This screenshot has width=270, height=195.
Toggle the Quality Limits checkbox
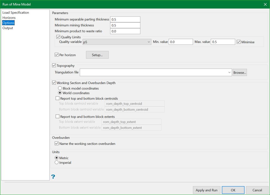pos(58,37)
